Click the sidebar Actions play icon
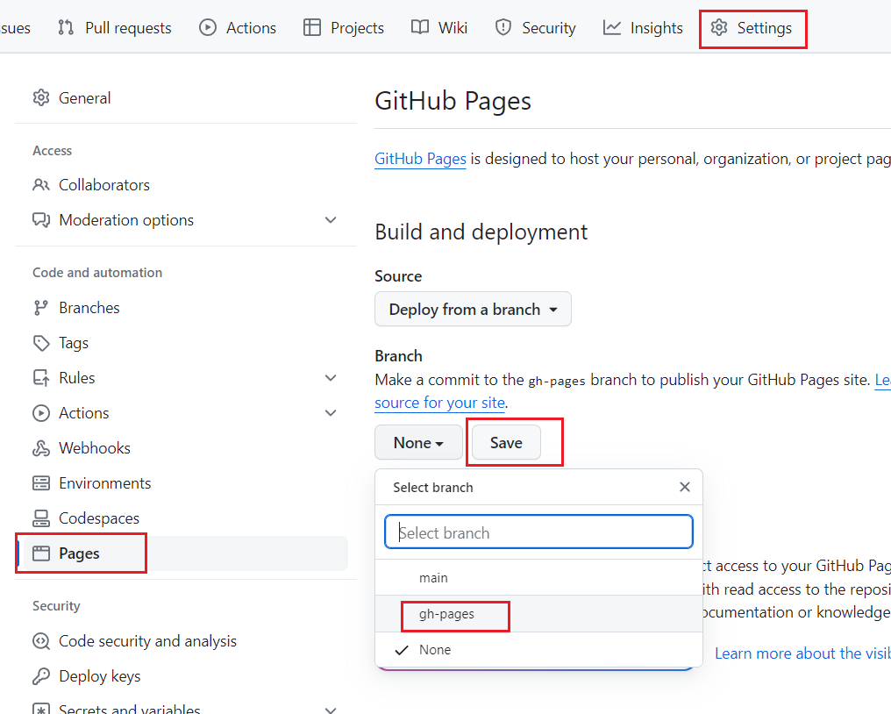Viewport: 891px width, 714px height. pyautogui.click(x=41, y=413)
